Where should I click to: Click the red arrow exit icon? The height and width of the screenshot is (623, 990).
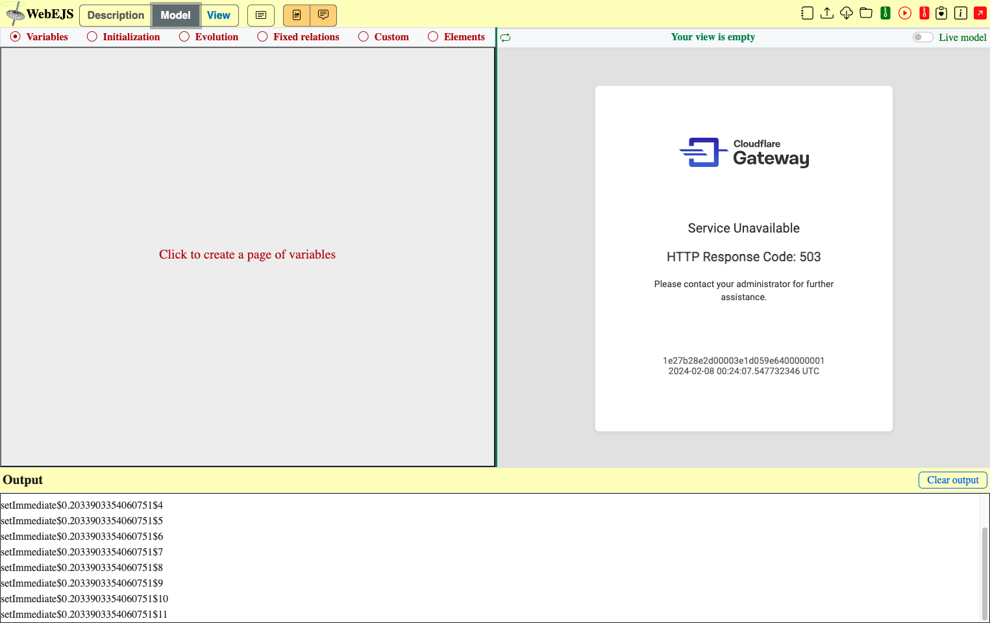click(980, 13)
